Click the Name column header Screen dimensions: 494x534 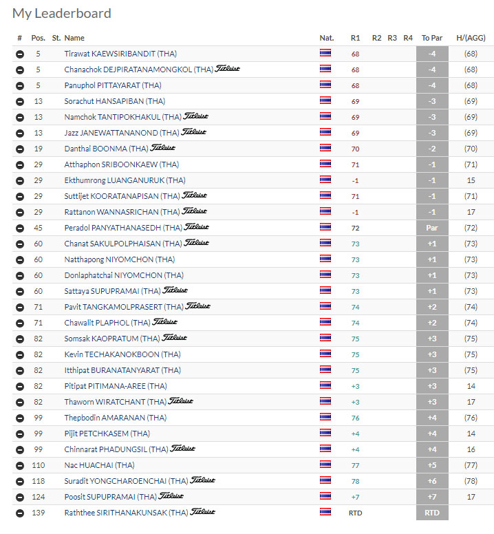74,38
